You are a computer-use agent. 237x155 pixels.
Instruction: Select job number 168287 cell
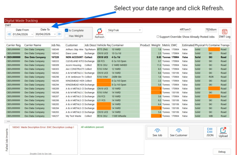[58, 97]
